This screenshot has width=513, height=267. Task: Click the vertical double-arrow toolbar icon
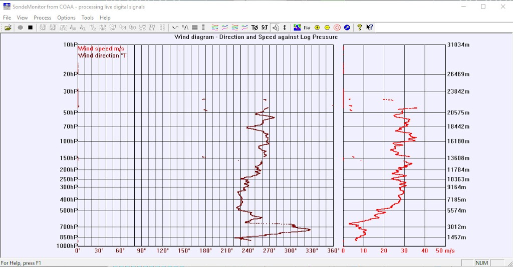click(x=285, y=27)
